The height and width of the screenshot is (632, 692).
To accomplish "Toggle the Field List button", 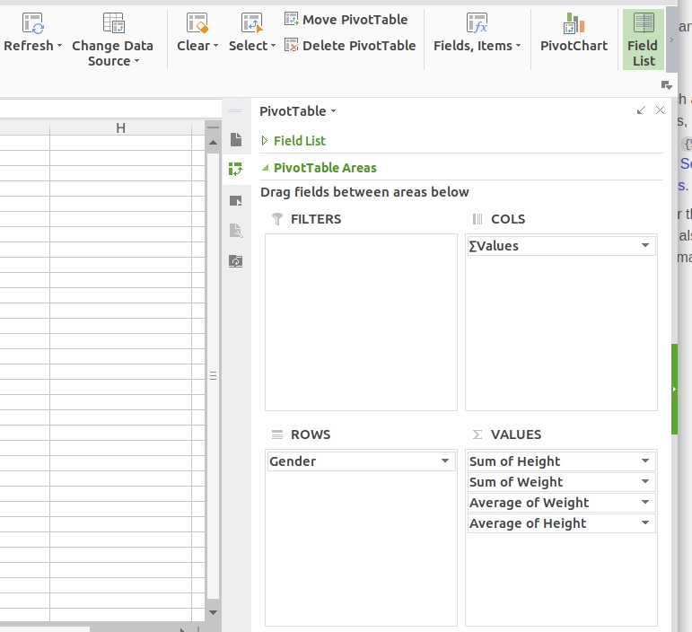I will click(x=643, y=39).
